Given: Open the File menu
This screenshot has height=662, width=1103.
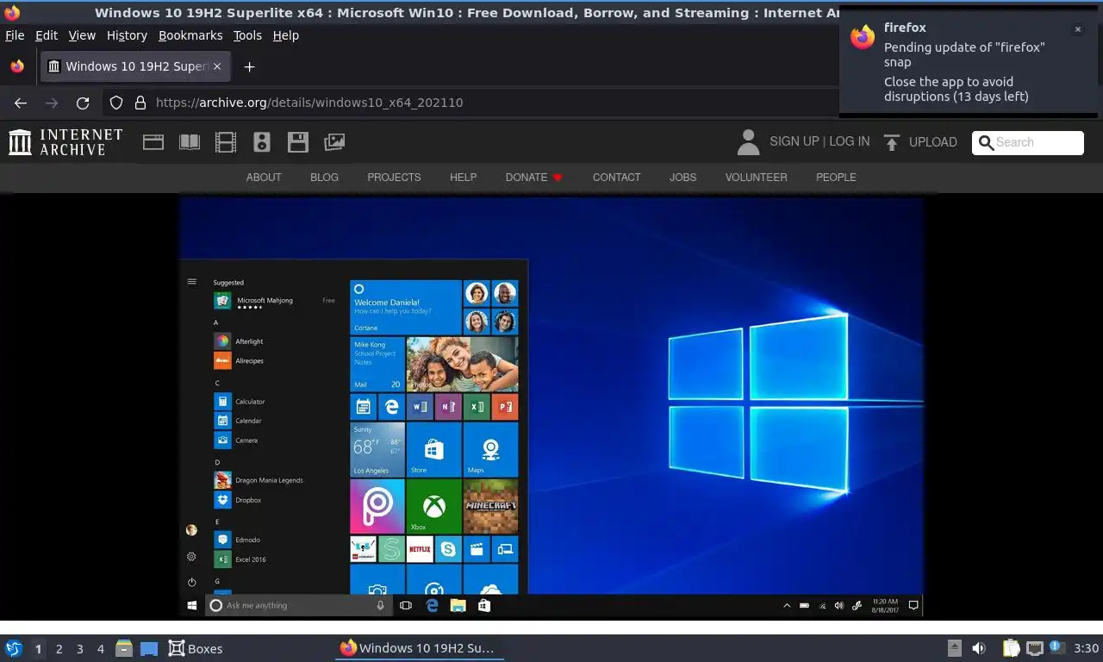Looking at the screenshot, I should coord(15,35).
